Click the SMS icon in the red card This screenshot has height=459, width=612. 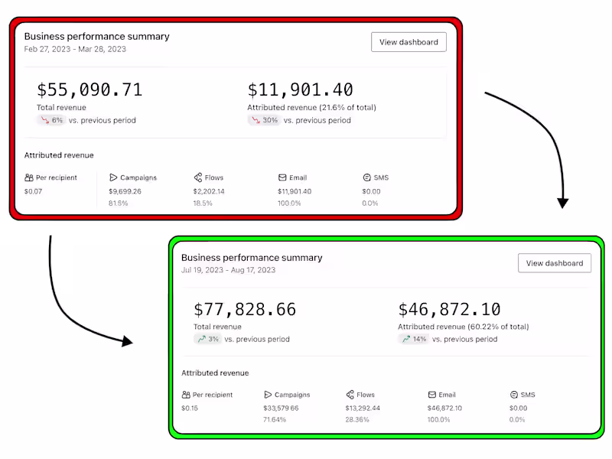point(366,177)
